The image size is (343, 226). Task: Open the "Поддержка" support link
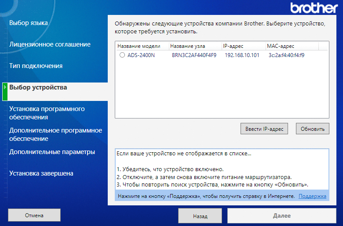[312, 196]
